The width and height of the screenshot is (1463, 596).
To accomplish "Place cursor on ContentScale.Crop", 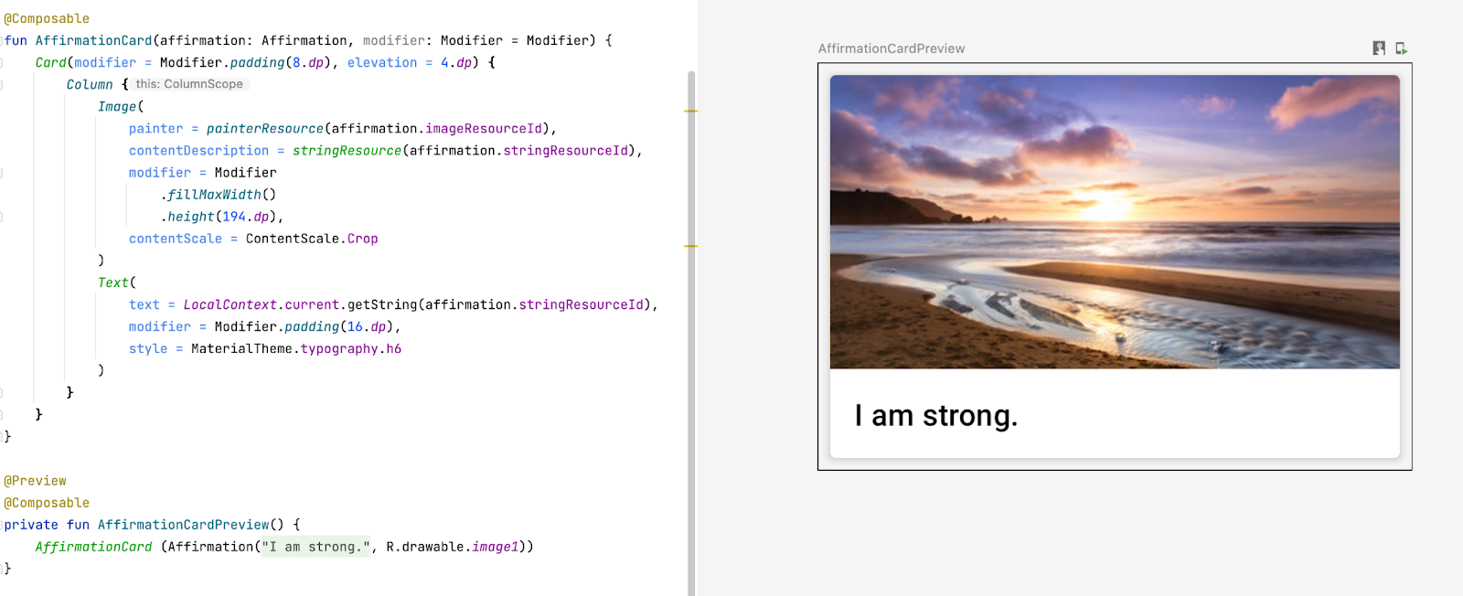I will 311,239.
